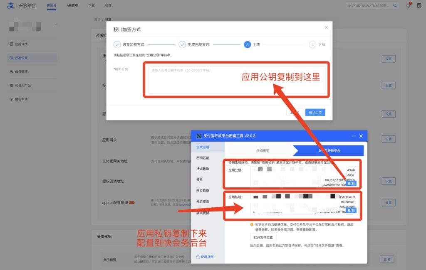
Task: Click the 设置加签方式 step checkmark
Action: click(117, 44)
